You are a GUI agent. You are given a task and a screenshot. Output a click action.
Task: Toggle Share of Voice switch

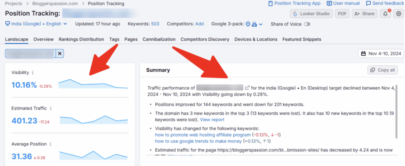[x=307, y=24]
